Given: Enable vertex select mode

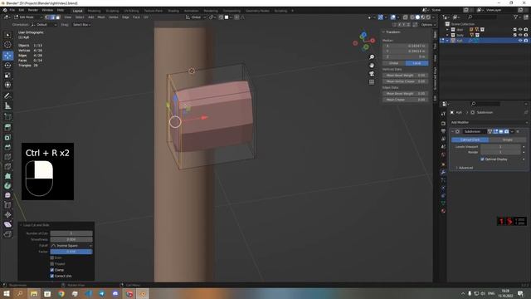Looking at the screenshot, I should pyautogui.click(x=47, y=17).
